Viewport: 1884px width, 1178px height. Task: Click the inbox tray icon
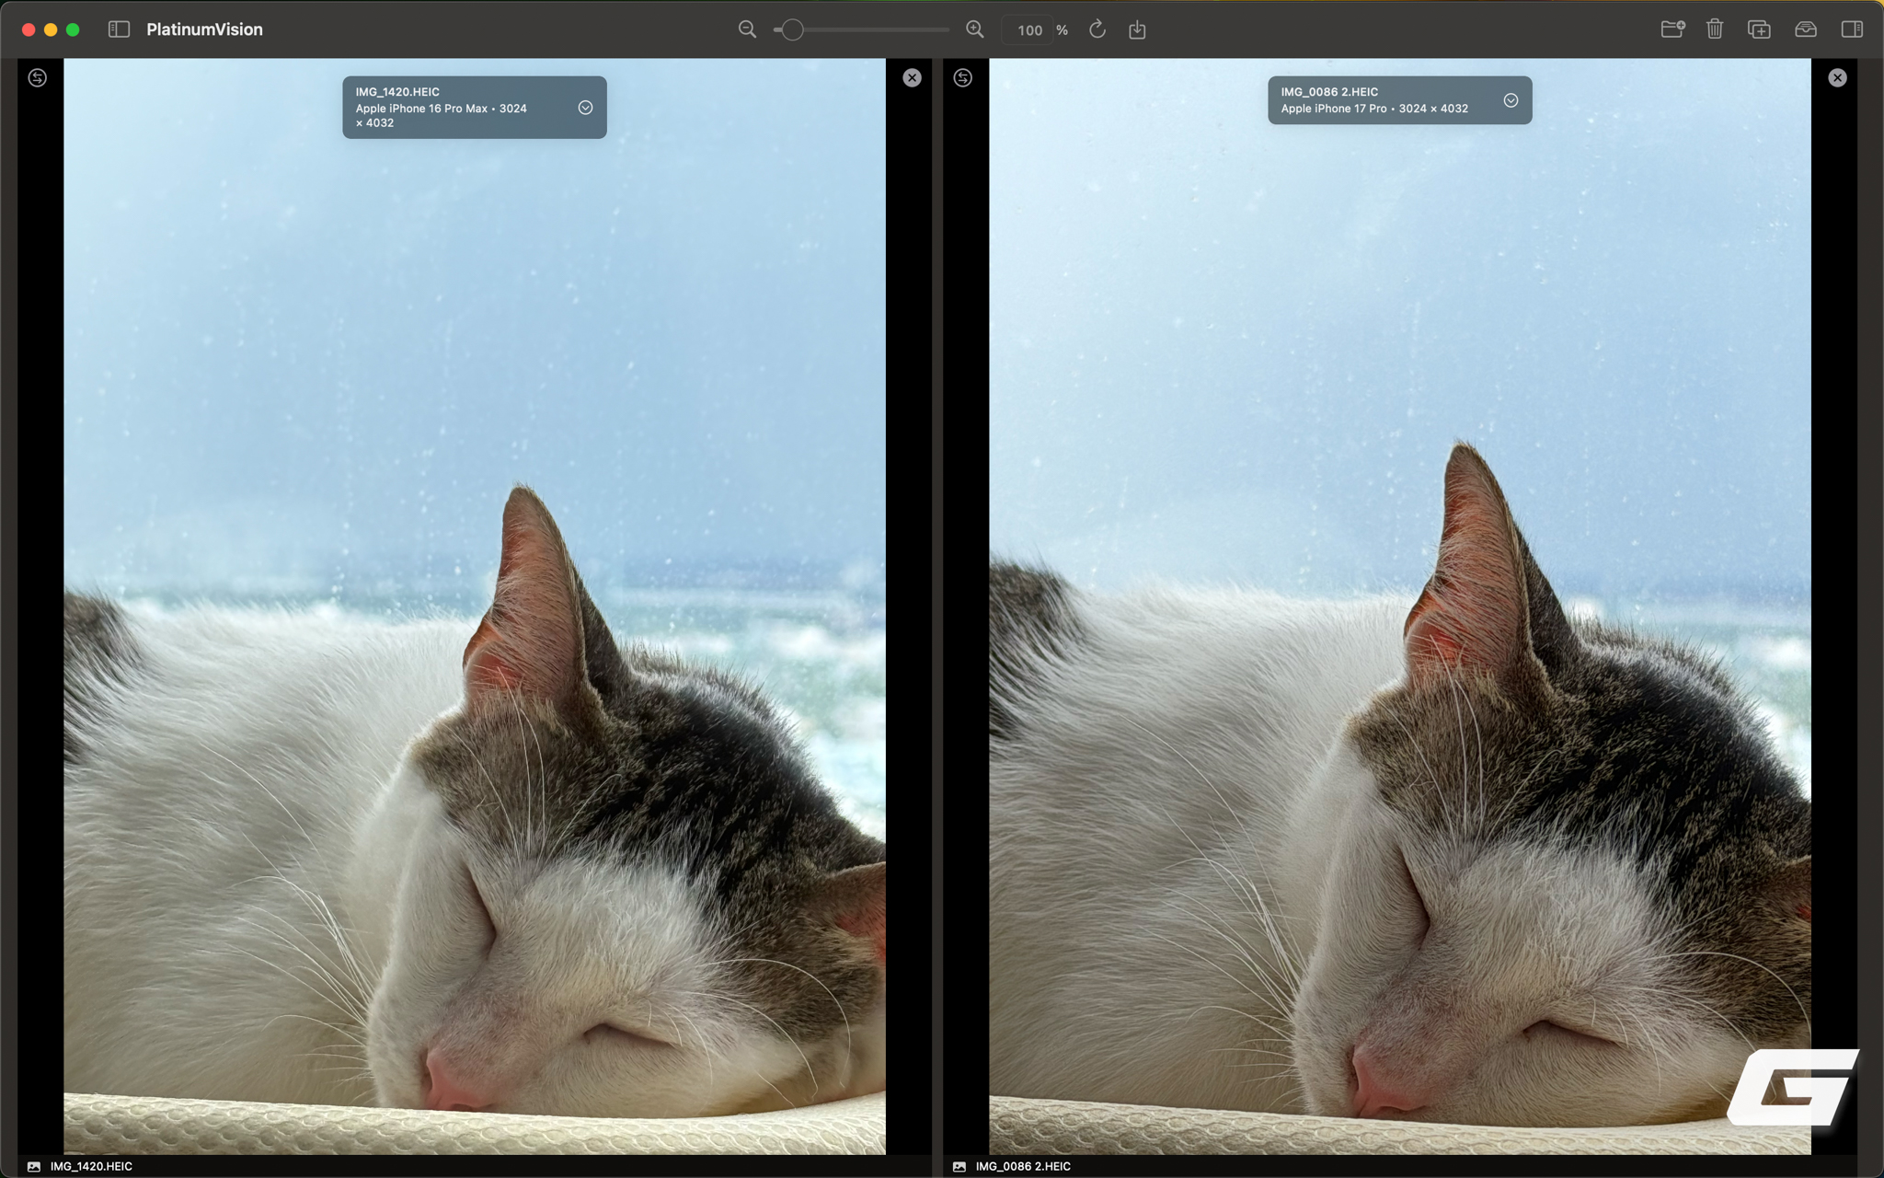click(x=1806, y=29)
